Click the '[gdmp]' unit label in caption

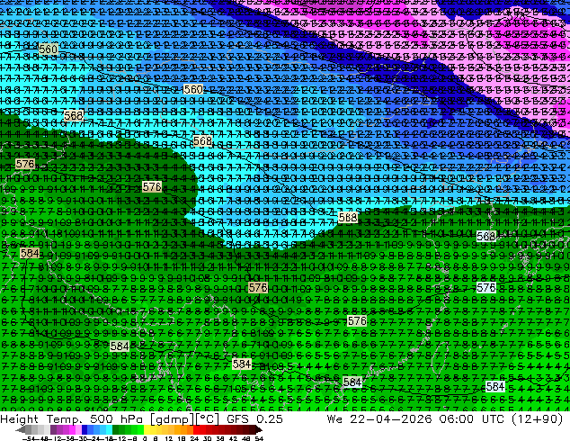(x=174, y=418)
